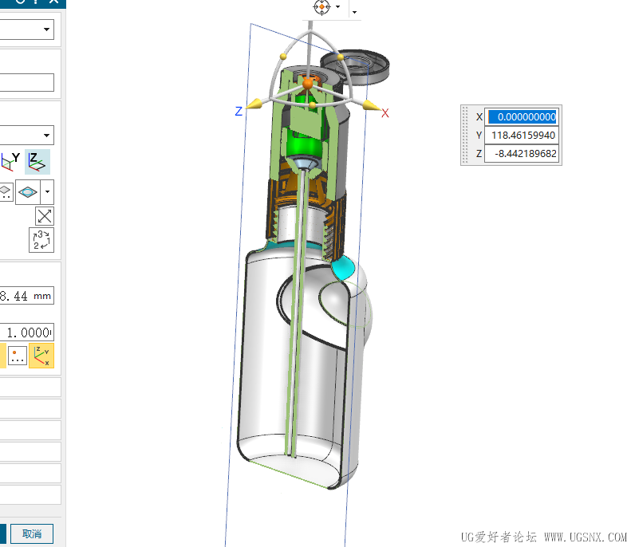The width and height of the screenshot is (631, 547).
Task: Click the alternate plane 3-2-1 cycle icon
Action: click(x=41, y=240)
